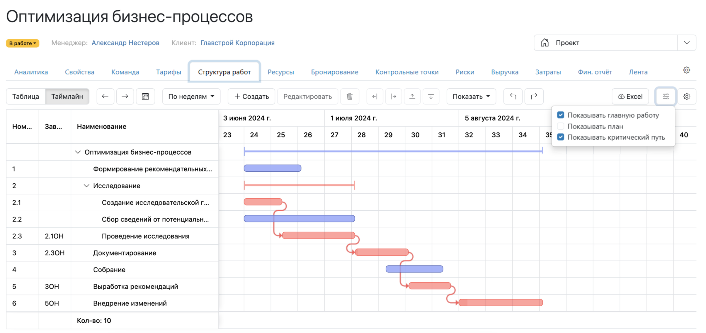The width and height of the screenshot is (706, 333).
Task: Click the redo arrow icon
Action: tap(534, 96)
